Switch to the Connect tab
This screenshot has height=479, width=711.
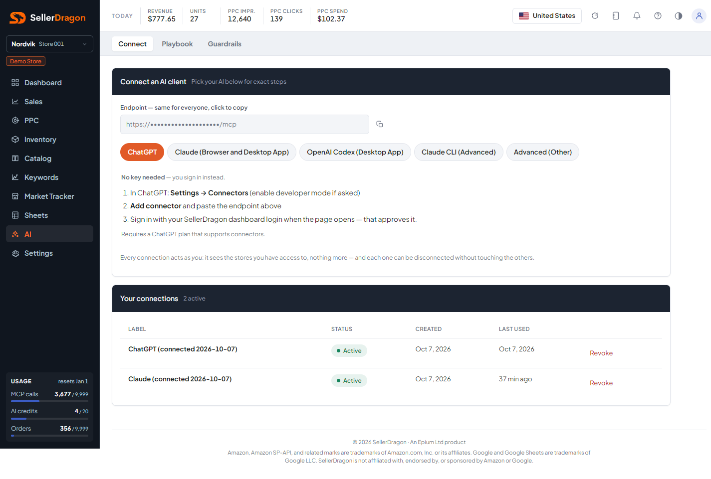tap(132, 44)
